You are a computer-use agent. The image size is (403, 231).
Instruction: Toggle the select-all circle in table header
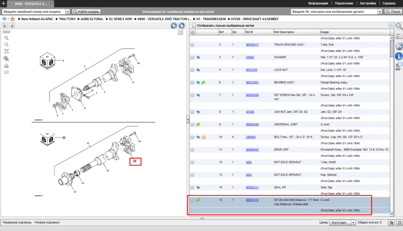click(193, 32)
